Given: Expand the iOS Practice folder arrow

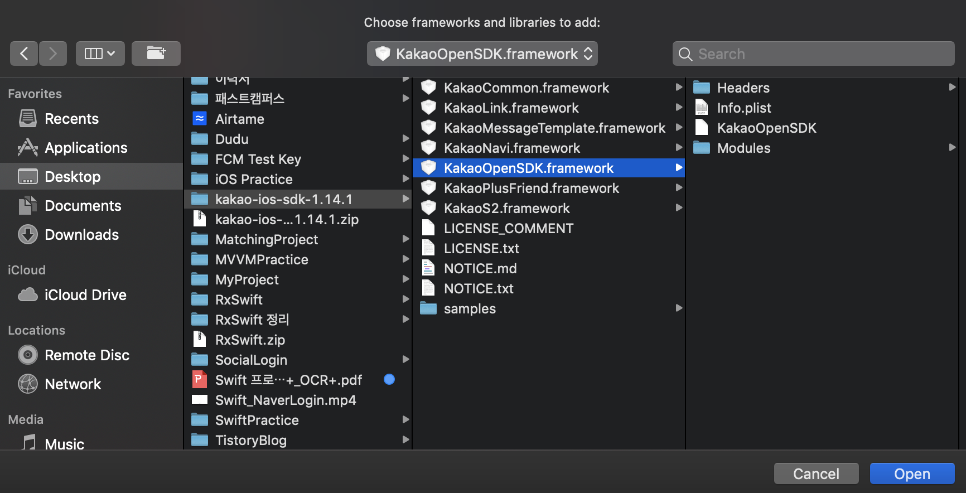Looking at the screenshot, I should tap(405, 178).
